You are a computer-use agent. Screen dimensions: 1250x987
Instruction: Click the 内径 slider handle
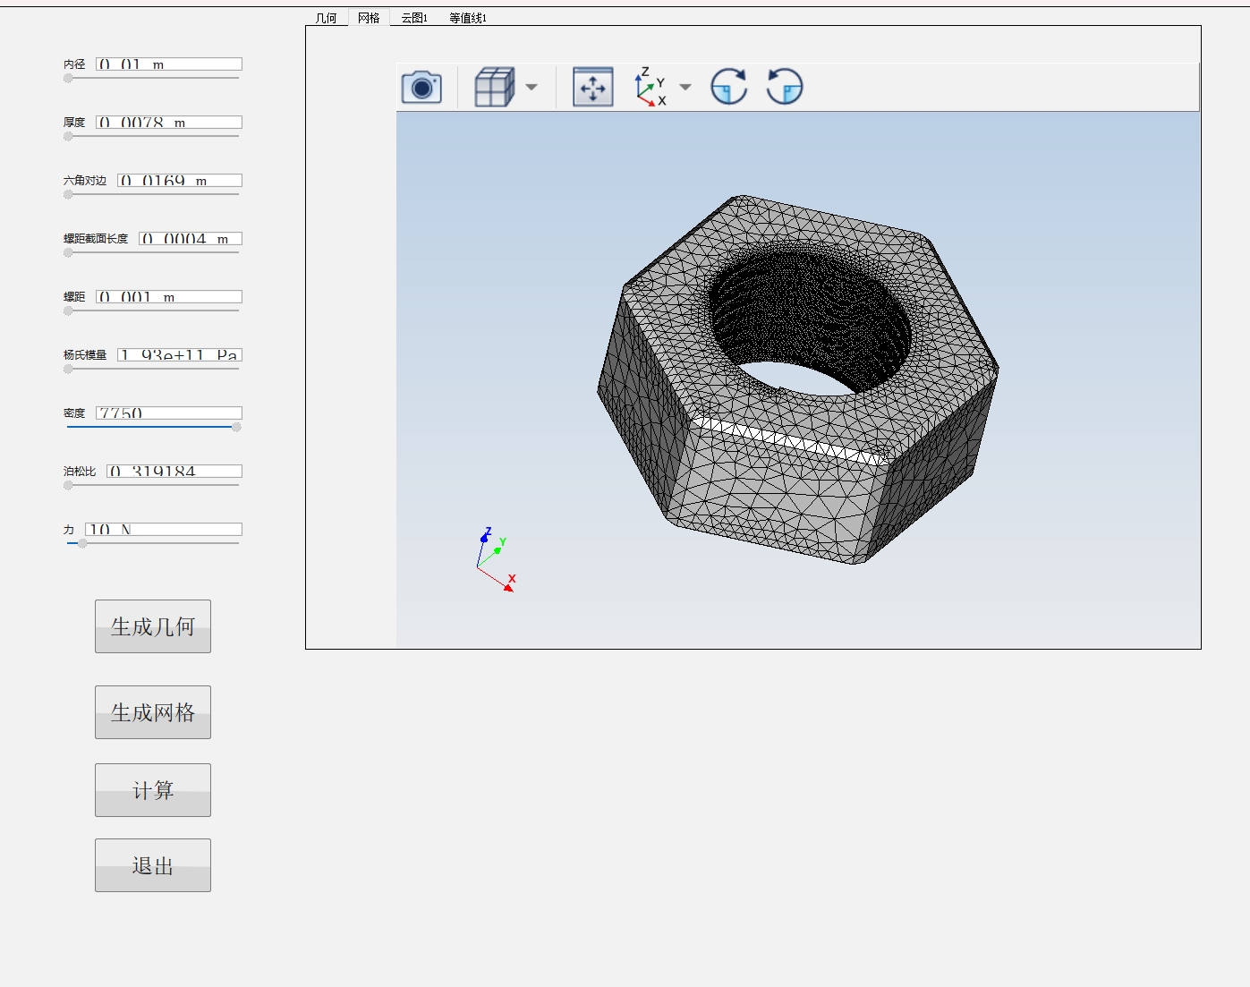click(x=68, y=78)
